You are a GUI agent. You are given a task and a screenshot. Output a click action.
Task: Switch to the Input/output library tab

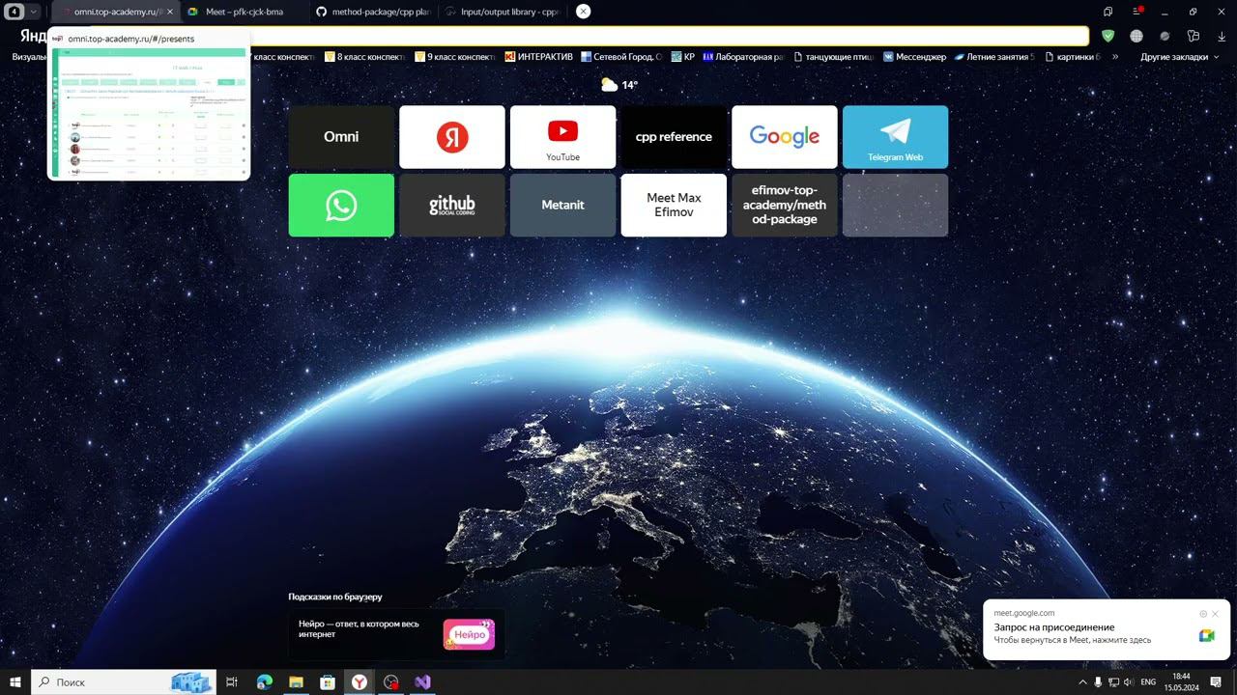(x=503, y=12)
